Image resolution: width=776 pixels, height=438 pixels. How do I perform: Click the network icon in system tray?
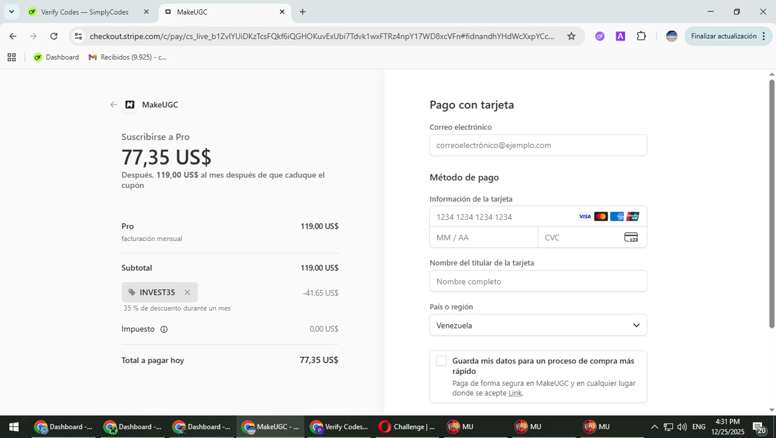pyautogui.click(x=668, y=427)
